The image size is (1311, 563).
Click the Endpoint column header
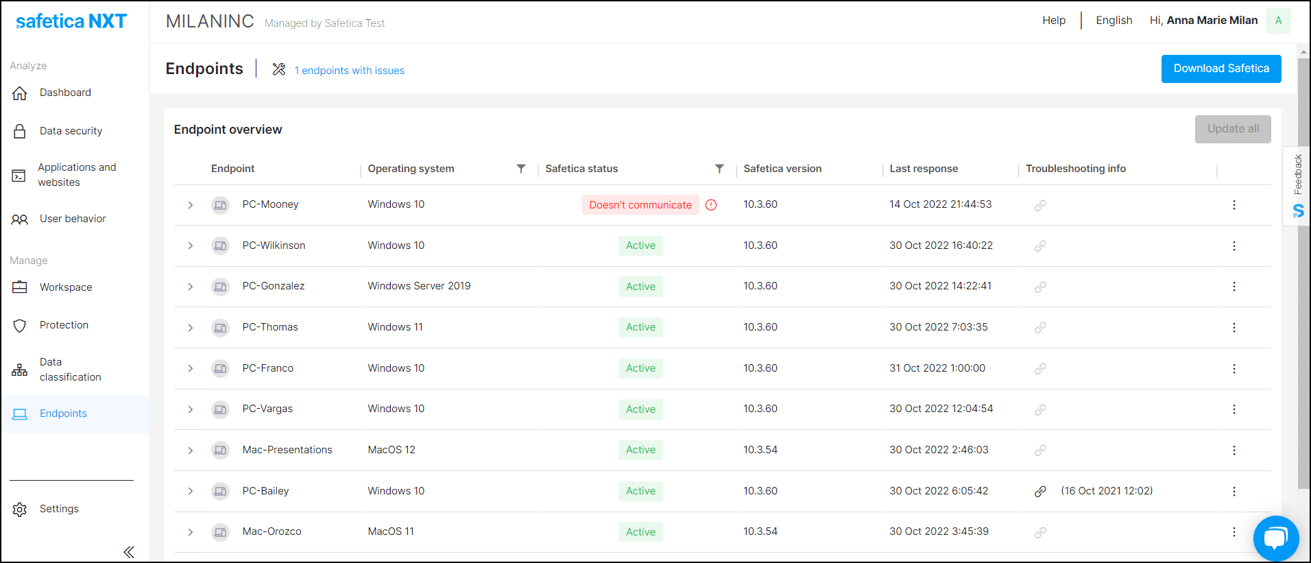coord(232,169)
